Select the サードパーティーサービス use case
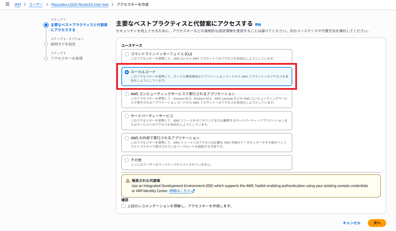Viewport: 396px width, 231px height. click(x=127, y=115)
